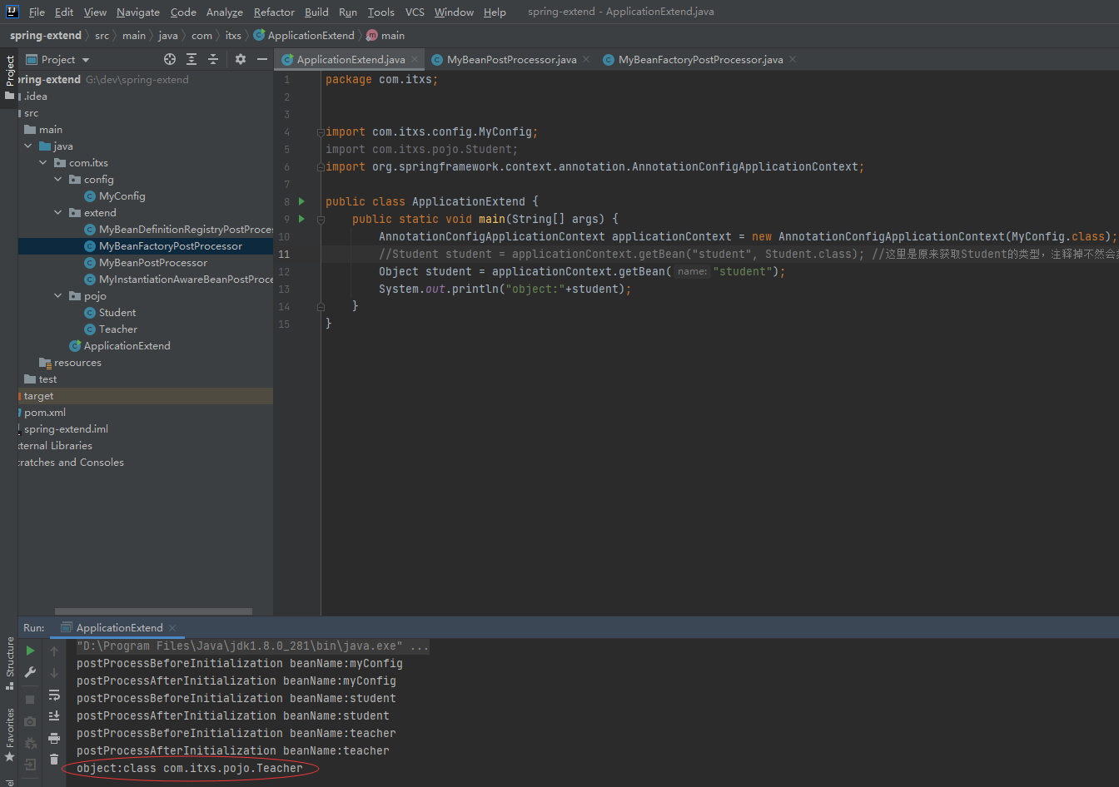This screenshot has width=1119, height=787.
Task: Click Expand All in Project panel
Action: pos(191,59)
